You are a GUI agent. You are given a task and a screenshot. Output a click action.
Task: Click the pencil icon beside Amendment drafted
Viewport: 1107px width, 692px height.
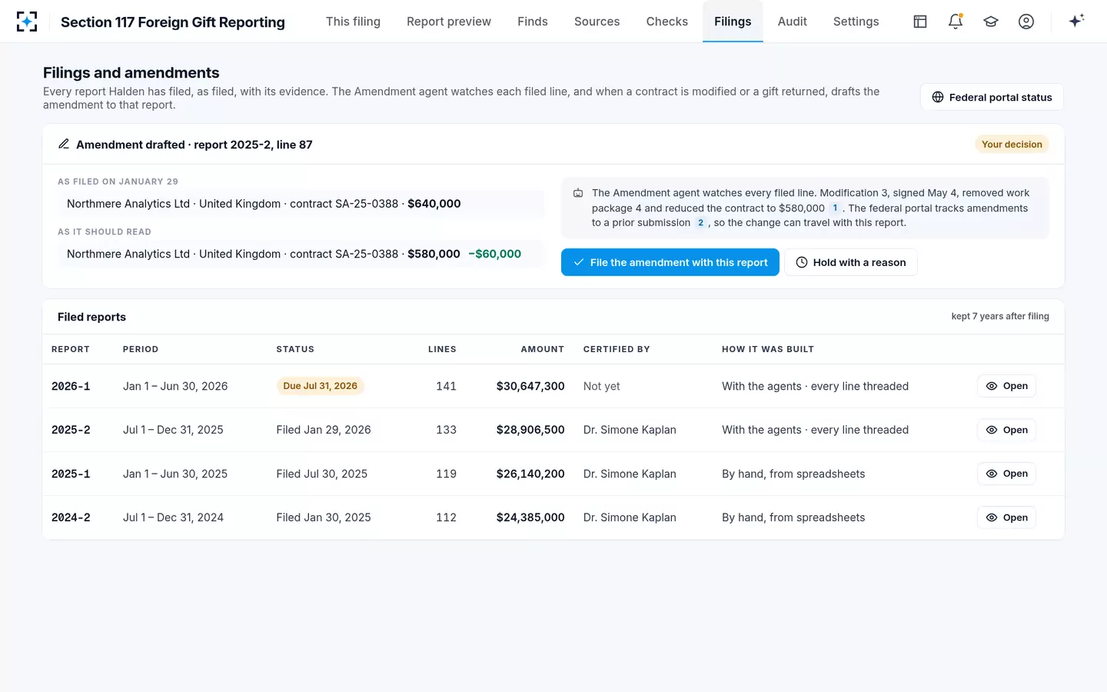pos(64,144)
